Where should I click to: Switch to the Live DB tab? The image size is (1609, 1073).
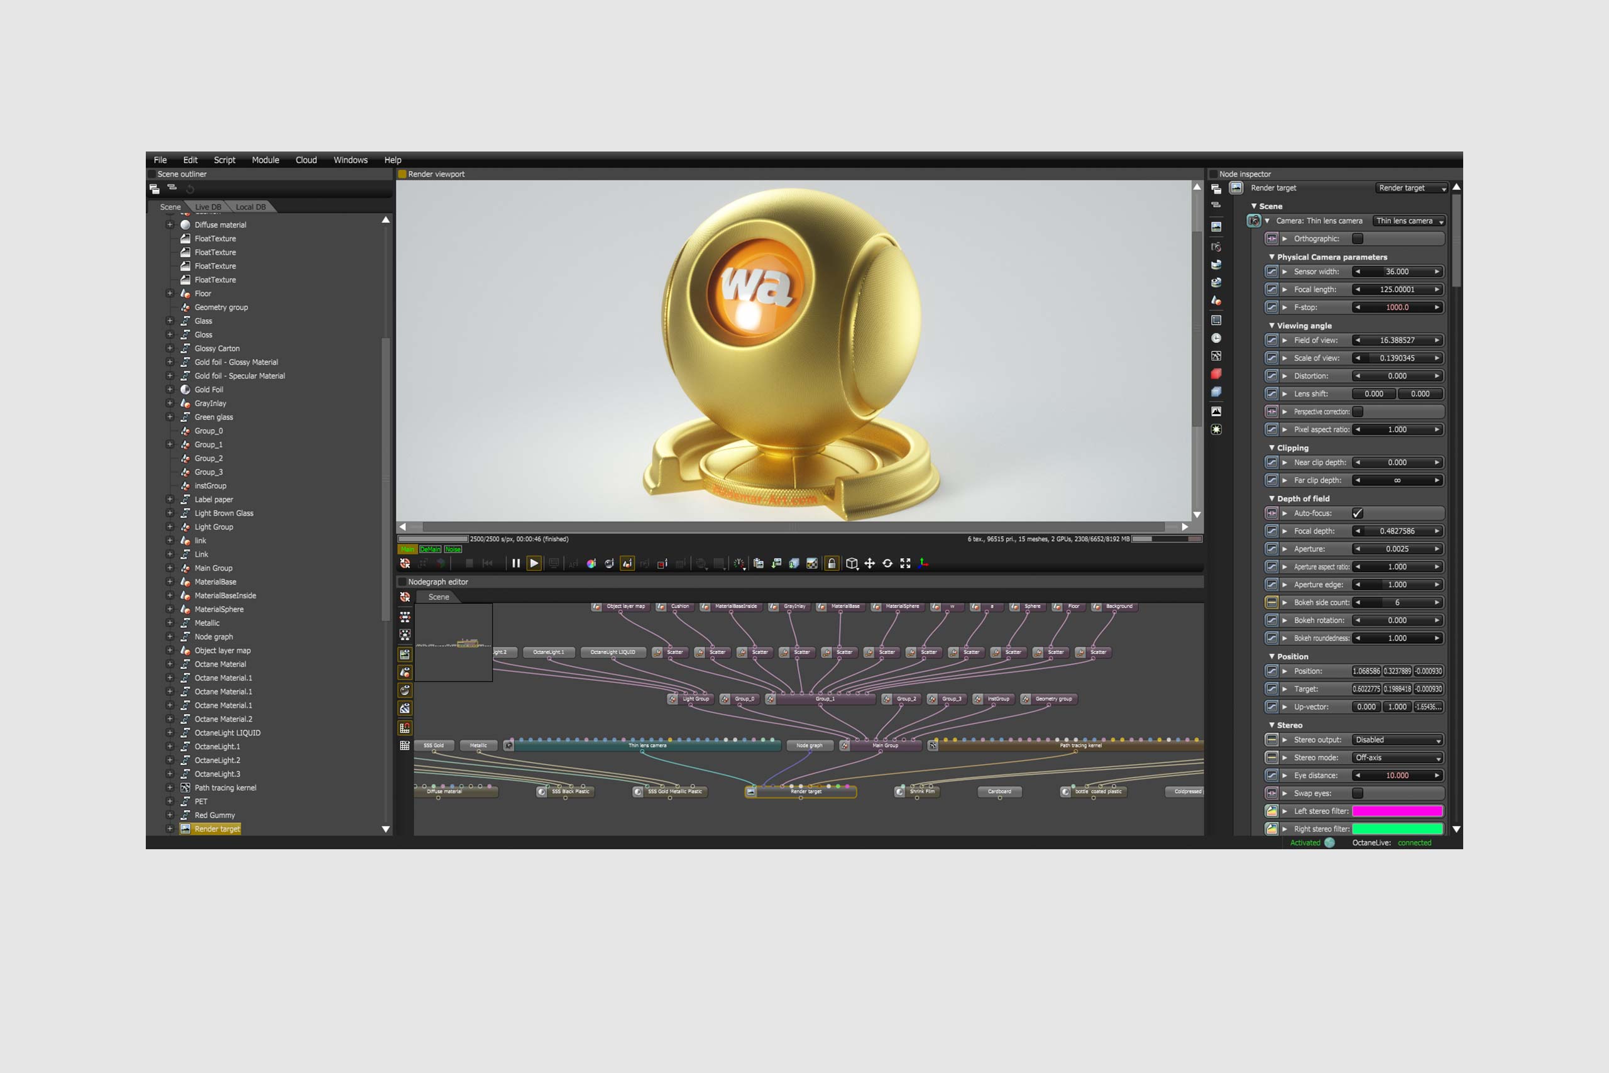208,207
